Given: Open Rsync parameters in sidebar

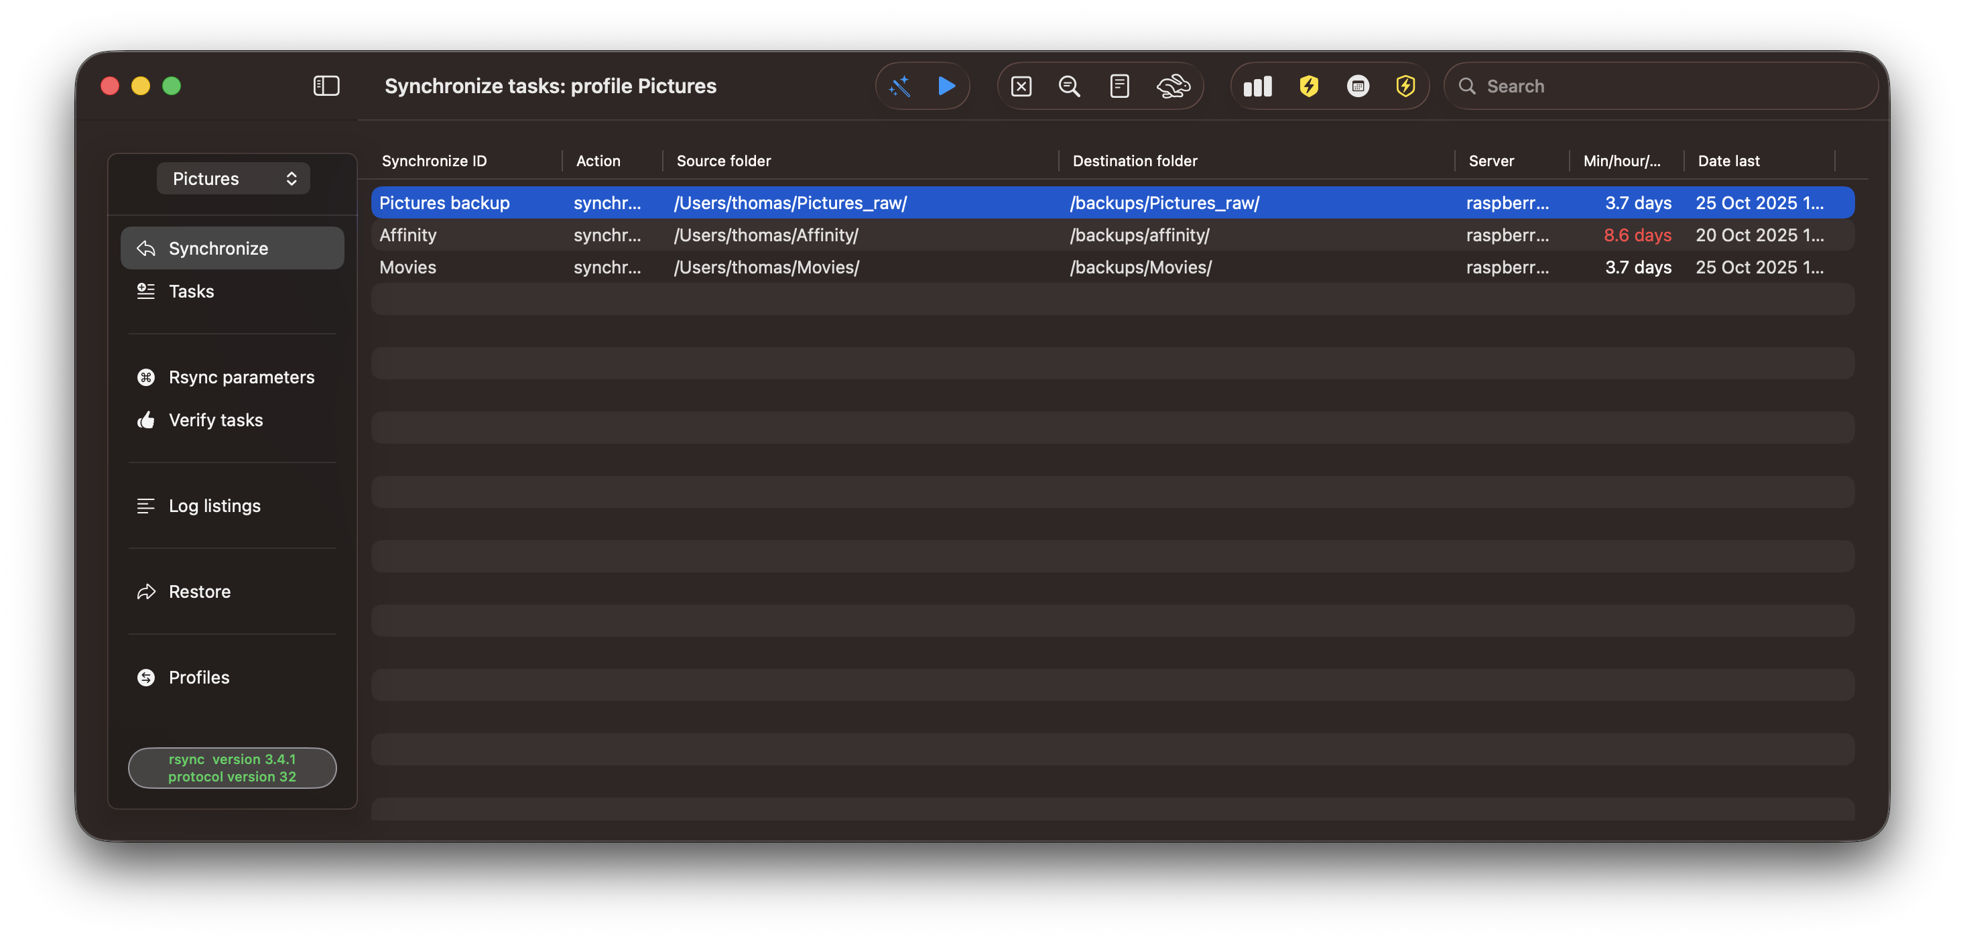Looking at the screenshot, I should point(241,377).
